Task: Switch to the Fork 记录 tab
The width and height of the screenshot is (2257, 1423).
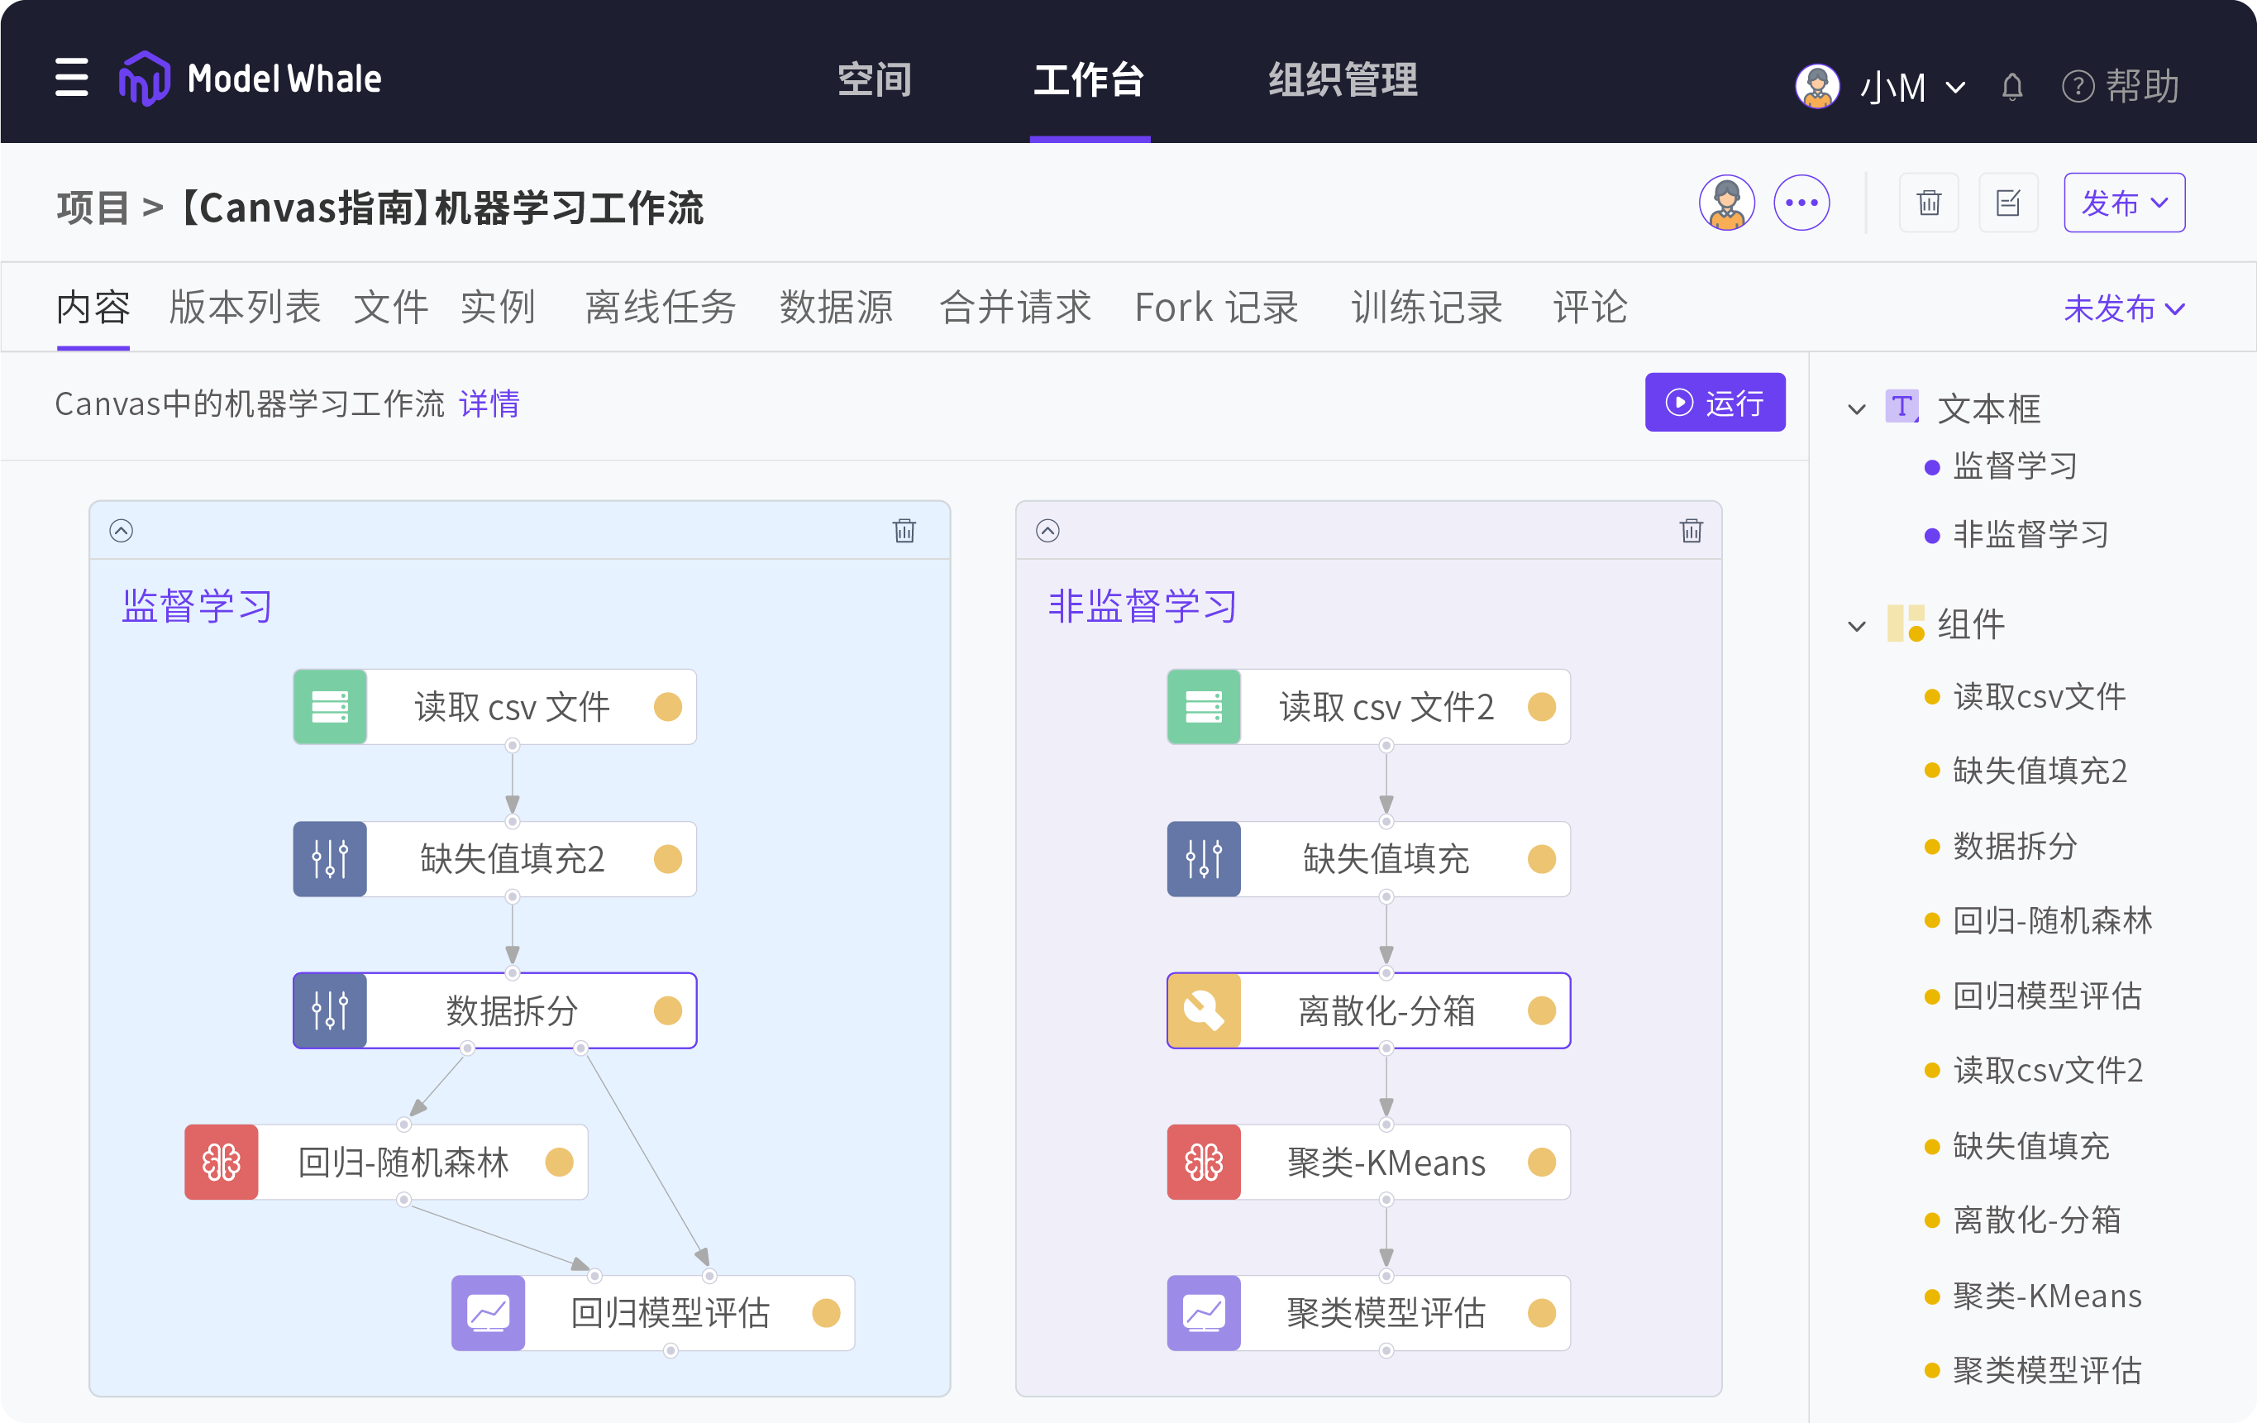Action: (1217, 308)
